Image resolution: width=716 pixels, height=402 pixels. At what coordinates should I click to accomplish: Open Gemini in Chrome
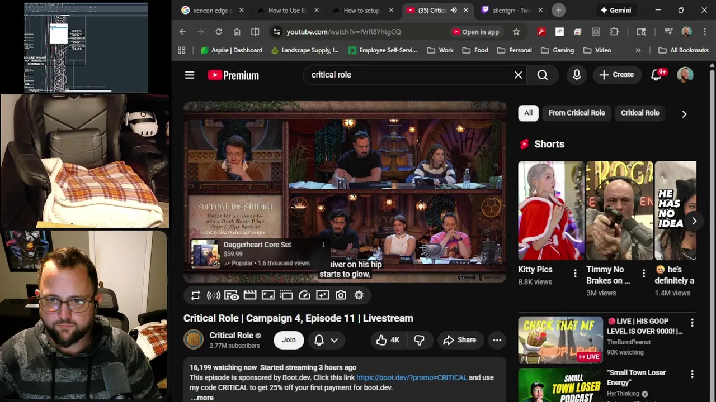coord(615,10)
